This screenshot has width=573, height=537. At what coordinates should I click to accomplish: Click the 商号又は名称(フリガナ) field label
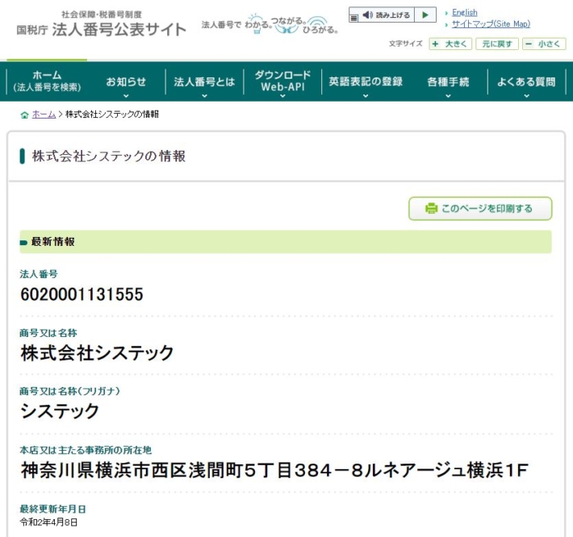click(x=69, y=391)
